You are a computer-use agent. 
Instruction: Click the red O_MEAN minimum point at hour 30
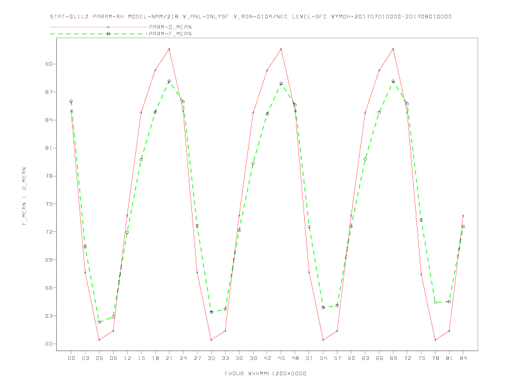(x=211, y=340)
